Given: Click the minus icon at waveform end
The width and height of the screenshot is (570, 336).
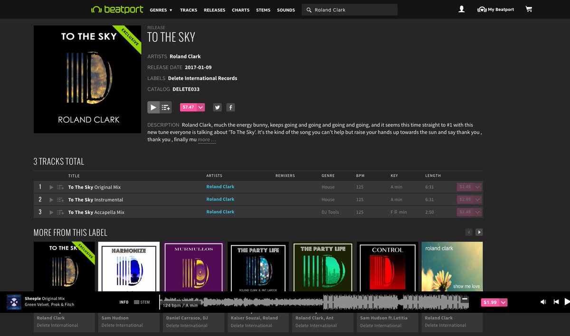Looking at the screenshot, I should coord(465,299).
